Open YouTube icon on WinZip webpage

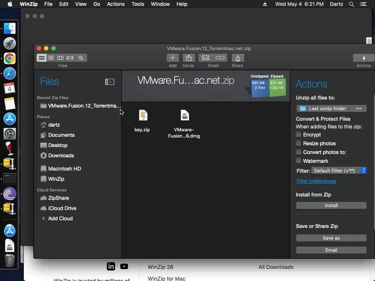pos(124,266)
